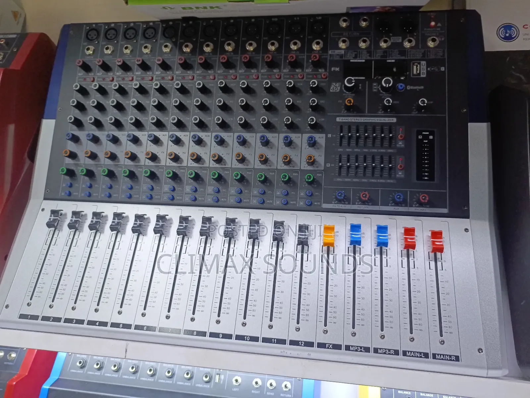Select the RETURN jack on the lower mixer
The height and width of the screenshot is (398, 530).
pyautogui.click(x=286, y=386)
